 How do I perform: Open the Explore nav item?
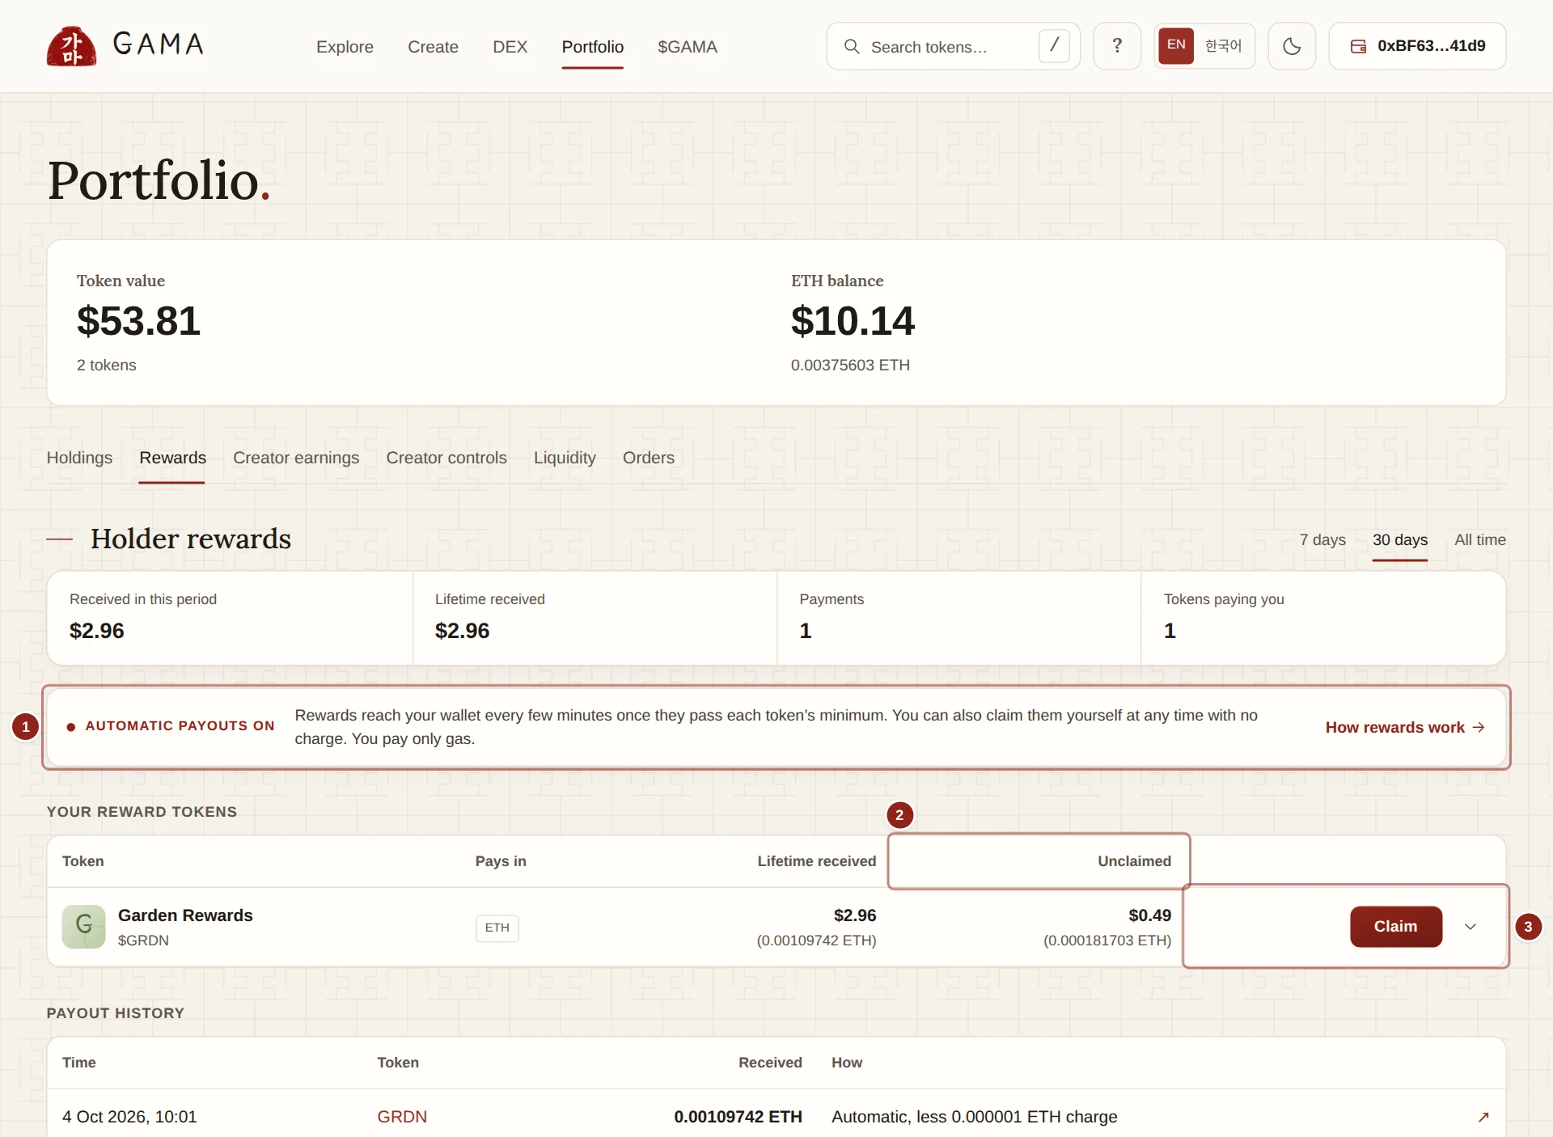[345, 47]
